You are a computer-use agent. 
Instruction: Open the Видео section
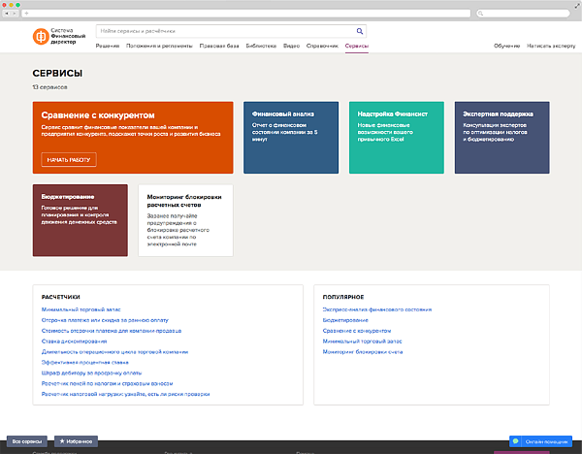291,46
